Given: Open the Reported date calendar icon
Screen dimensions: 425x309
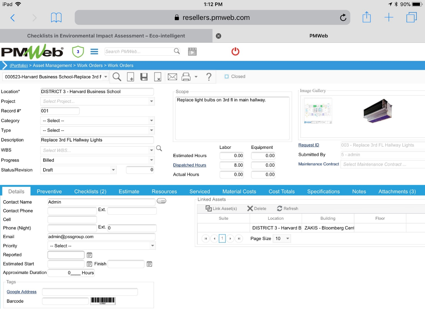Looking at the screenshot, I should pyautogui.click(x=89, y=255).
